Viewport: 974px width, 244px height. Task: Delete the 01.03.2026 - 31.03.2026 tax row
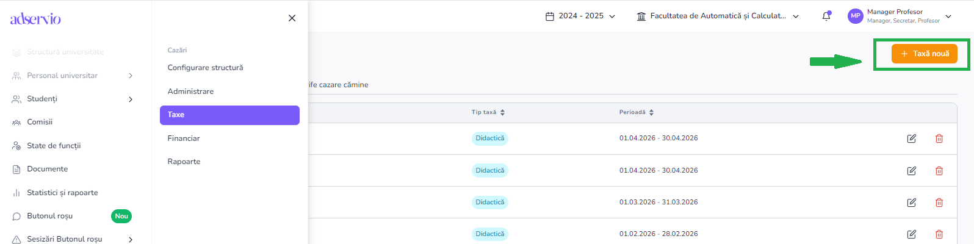939,203
